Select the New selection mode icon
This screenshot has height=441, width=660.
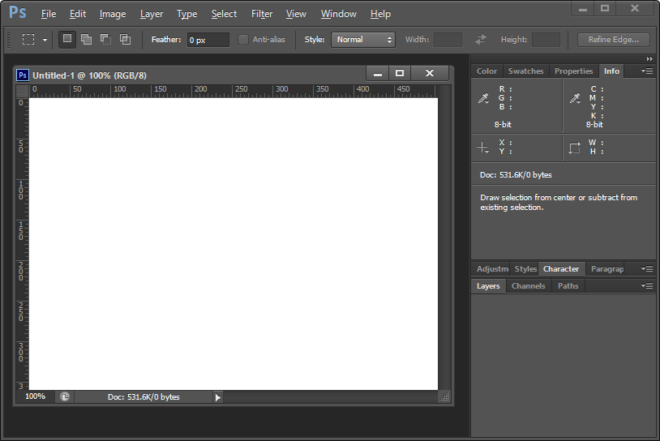[67, 40]
